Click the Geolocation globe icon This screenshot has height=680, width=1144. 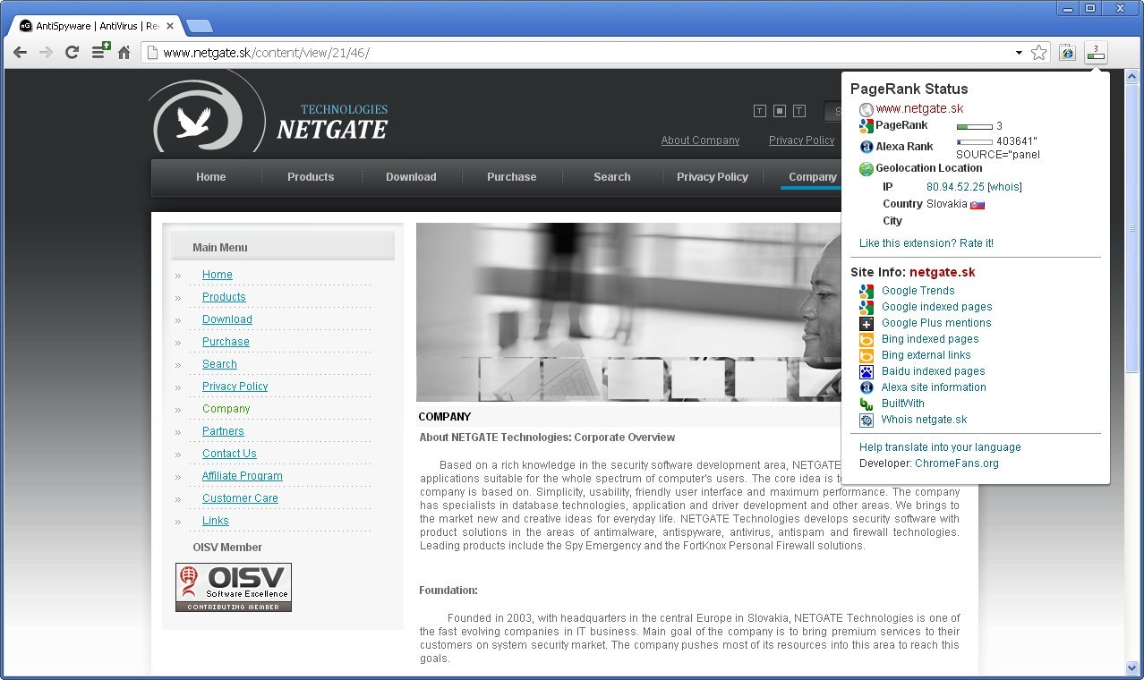point(866,168)
